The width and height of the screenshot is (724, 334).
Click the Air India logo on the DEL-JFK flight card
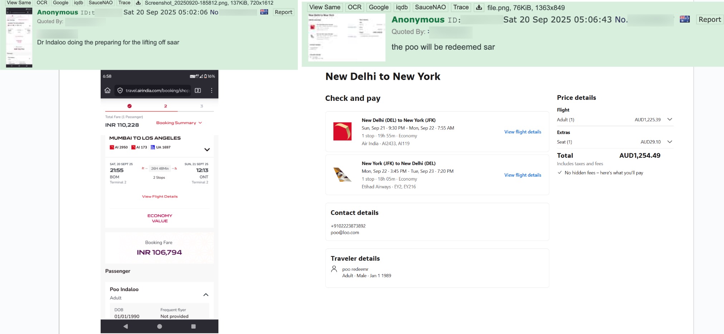(342, 132)
